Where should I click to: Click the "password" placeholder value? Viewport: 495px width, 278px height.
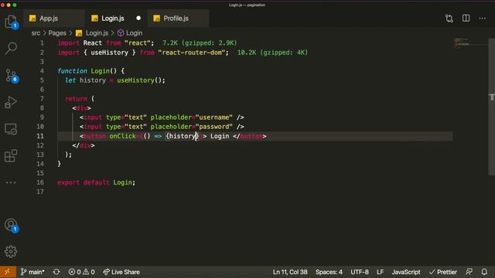tap(213, 127)
